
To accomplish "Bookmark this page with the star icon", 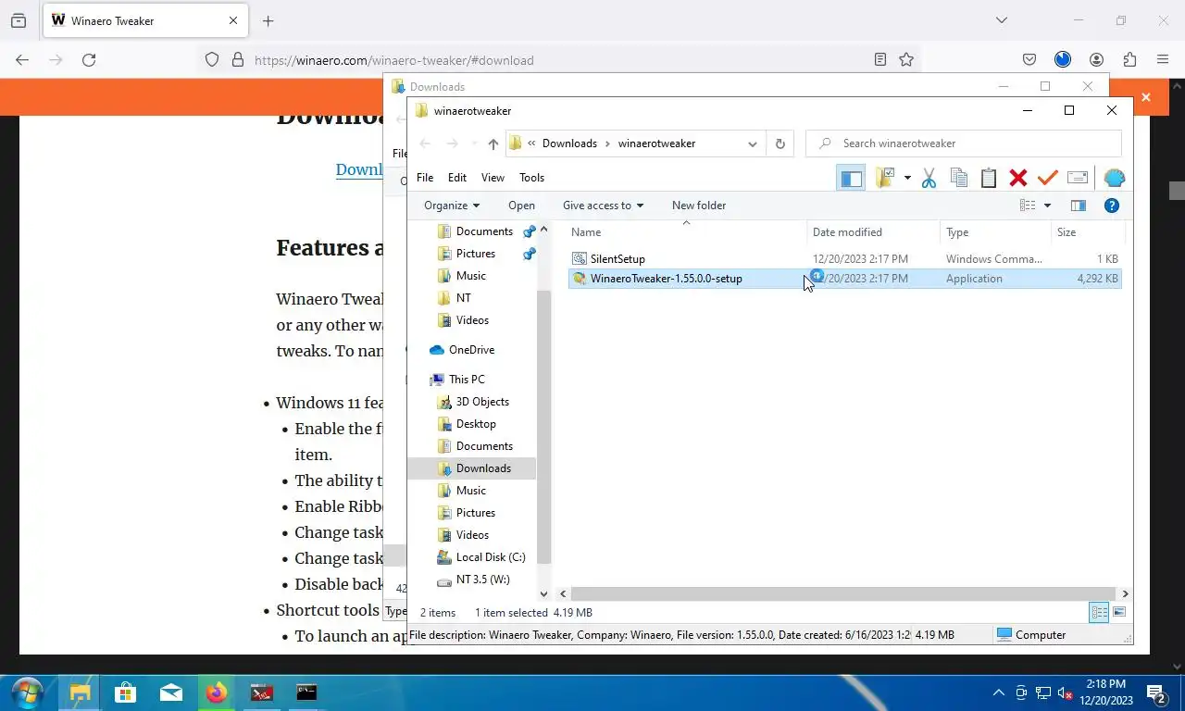I will [x=906, y=60].
